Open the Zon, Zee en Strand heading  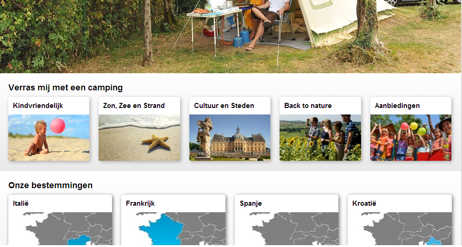point(134,106)
